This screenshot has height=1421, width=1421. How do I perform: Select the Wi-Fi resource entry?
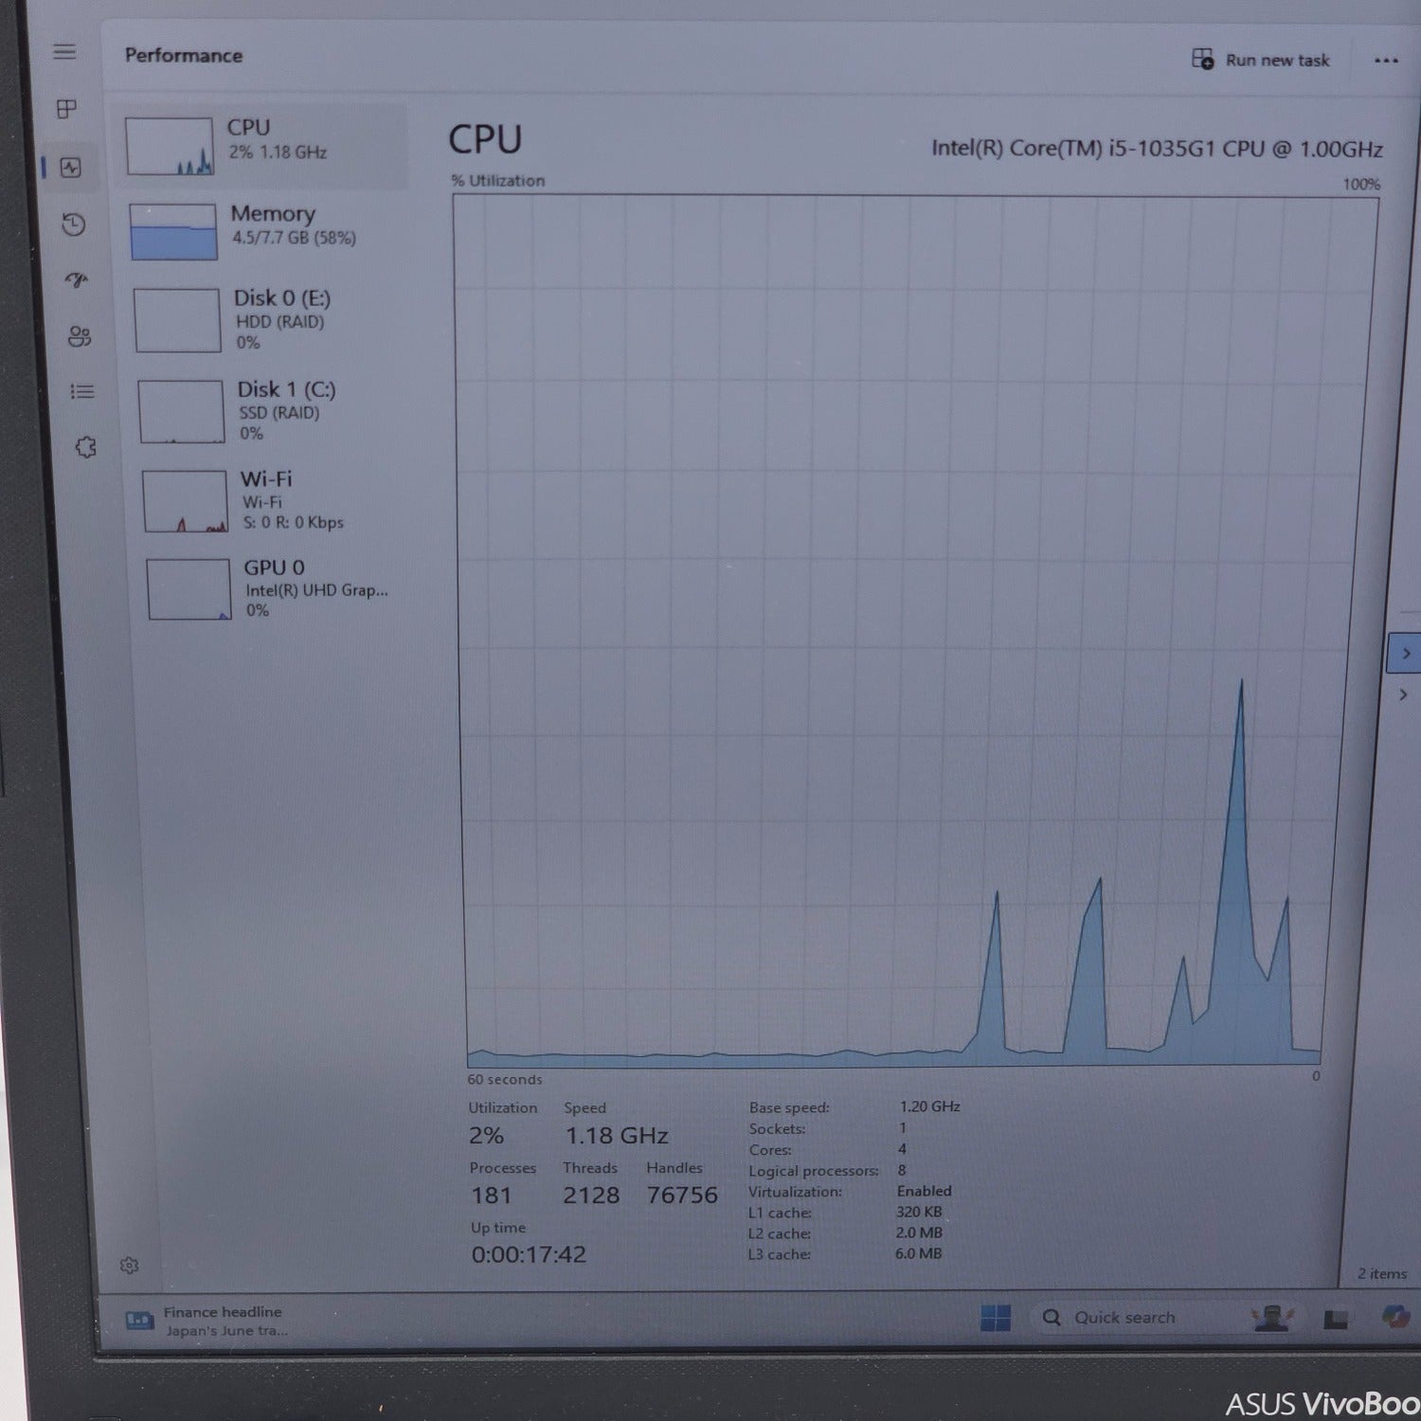point(275,500)
